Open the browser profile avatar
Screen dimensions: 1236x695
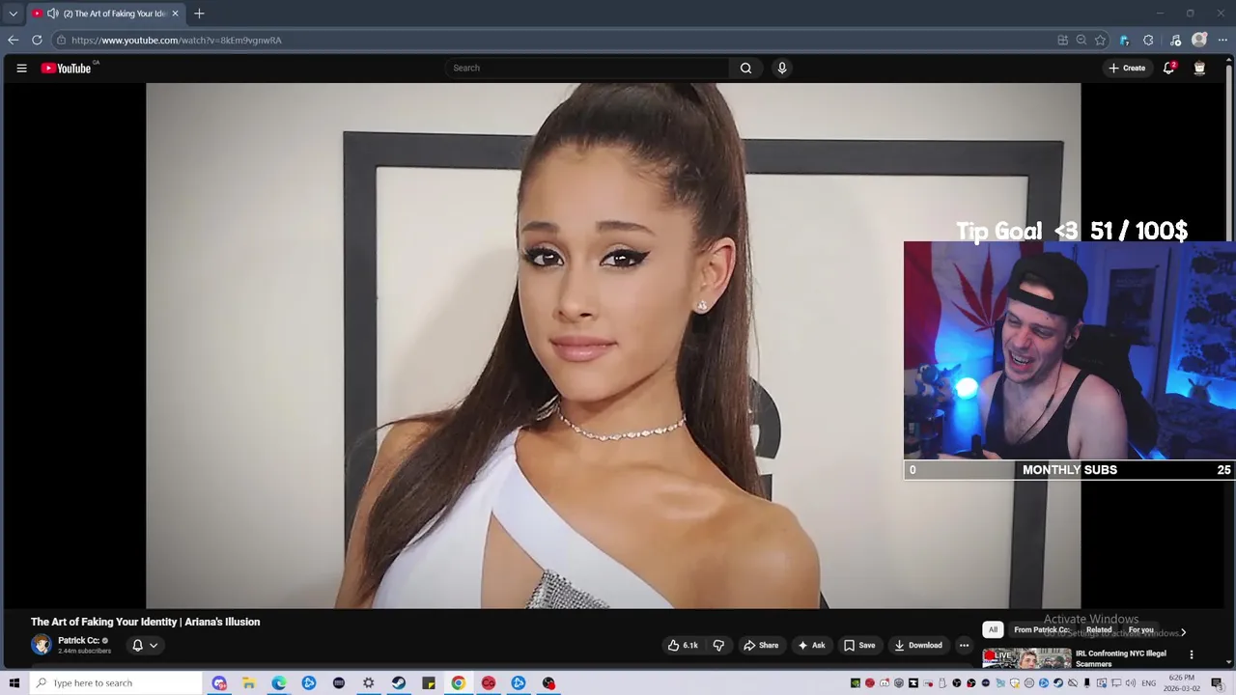[1199, 41]
